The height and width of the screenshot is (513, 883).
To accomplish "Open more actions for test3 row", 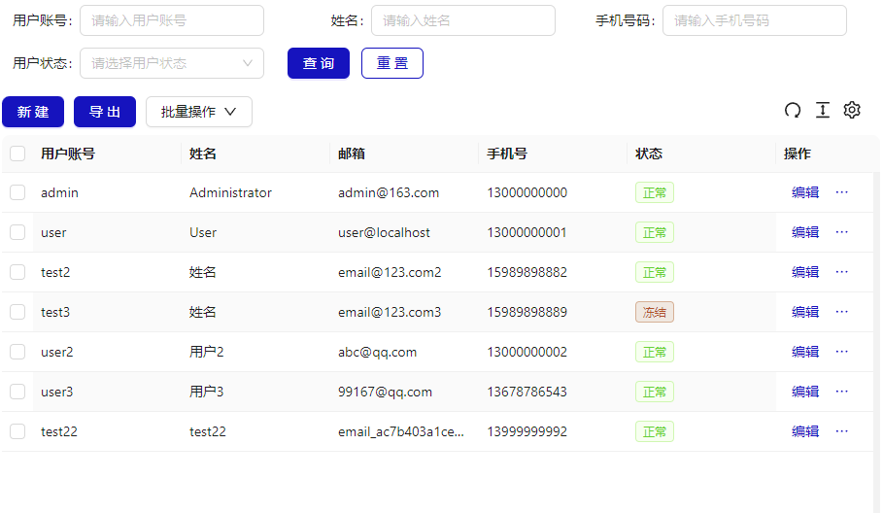I will 841,312.
